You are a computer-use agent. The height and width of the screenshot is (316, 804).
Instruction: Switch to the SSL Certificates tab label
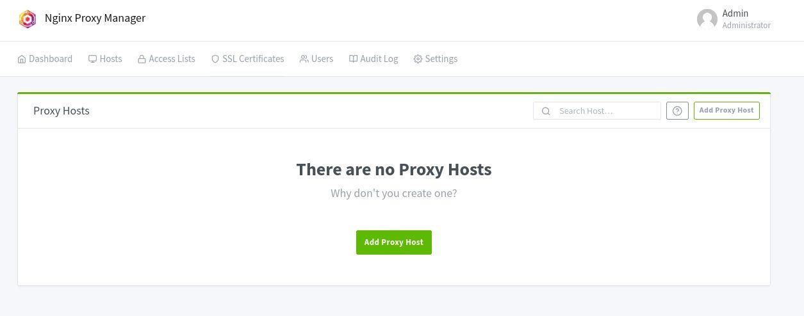coord(253,59)
